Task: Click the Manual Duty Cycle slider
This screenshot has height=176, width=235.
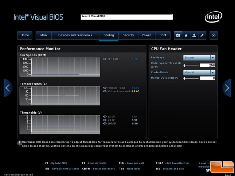Action: 191,78
